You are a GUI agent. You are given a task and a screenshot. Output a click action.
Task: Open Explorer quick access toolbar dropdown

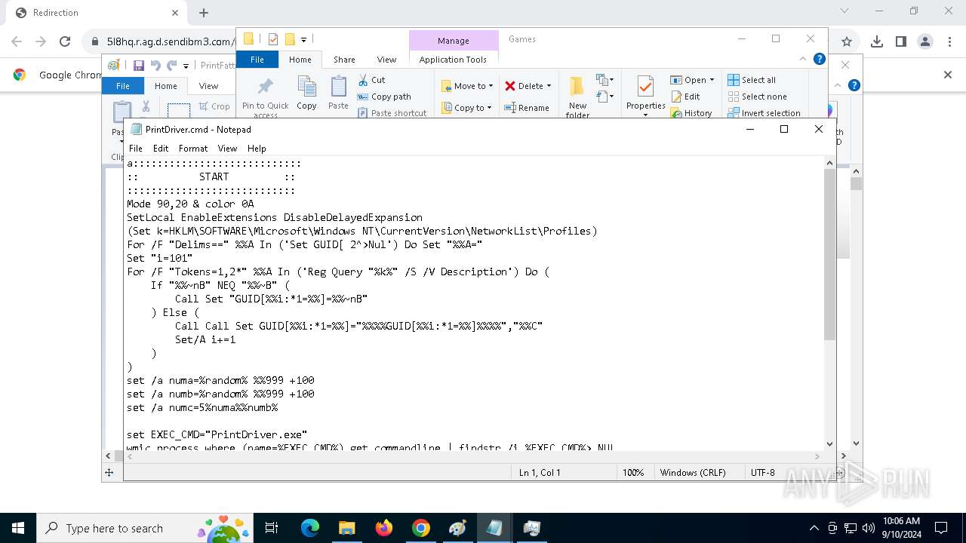click(x=303, y=39)
